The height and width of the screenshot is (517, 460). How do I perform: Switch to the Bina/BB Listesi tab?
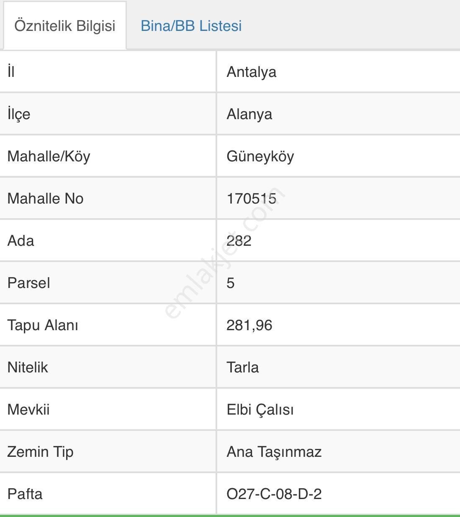[x=192, y=26]
